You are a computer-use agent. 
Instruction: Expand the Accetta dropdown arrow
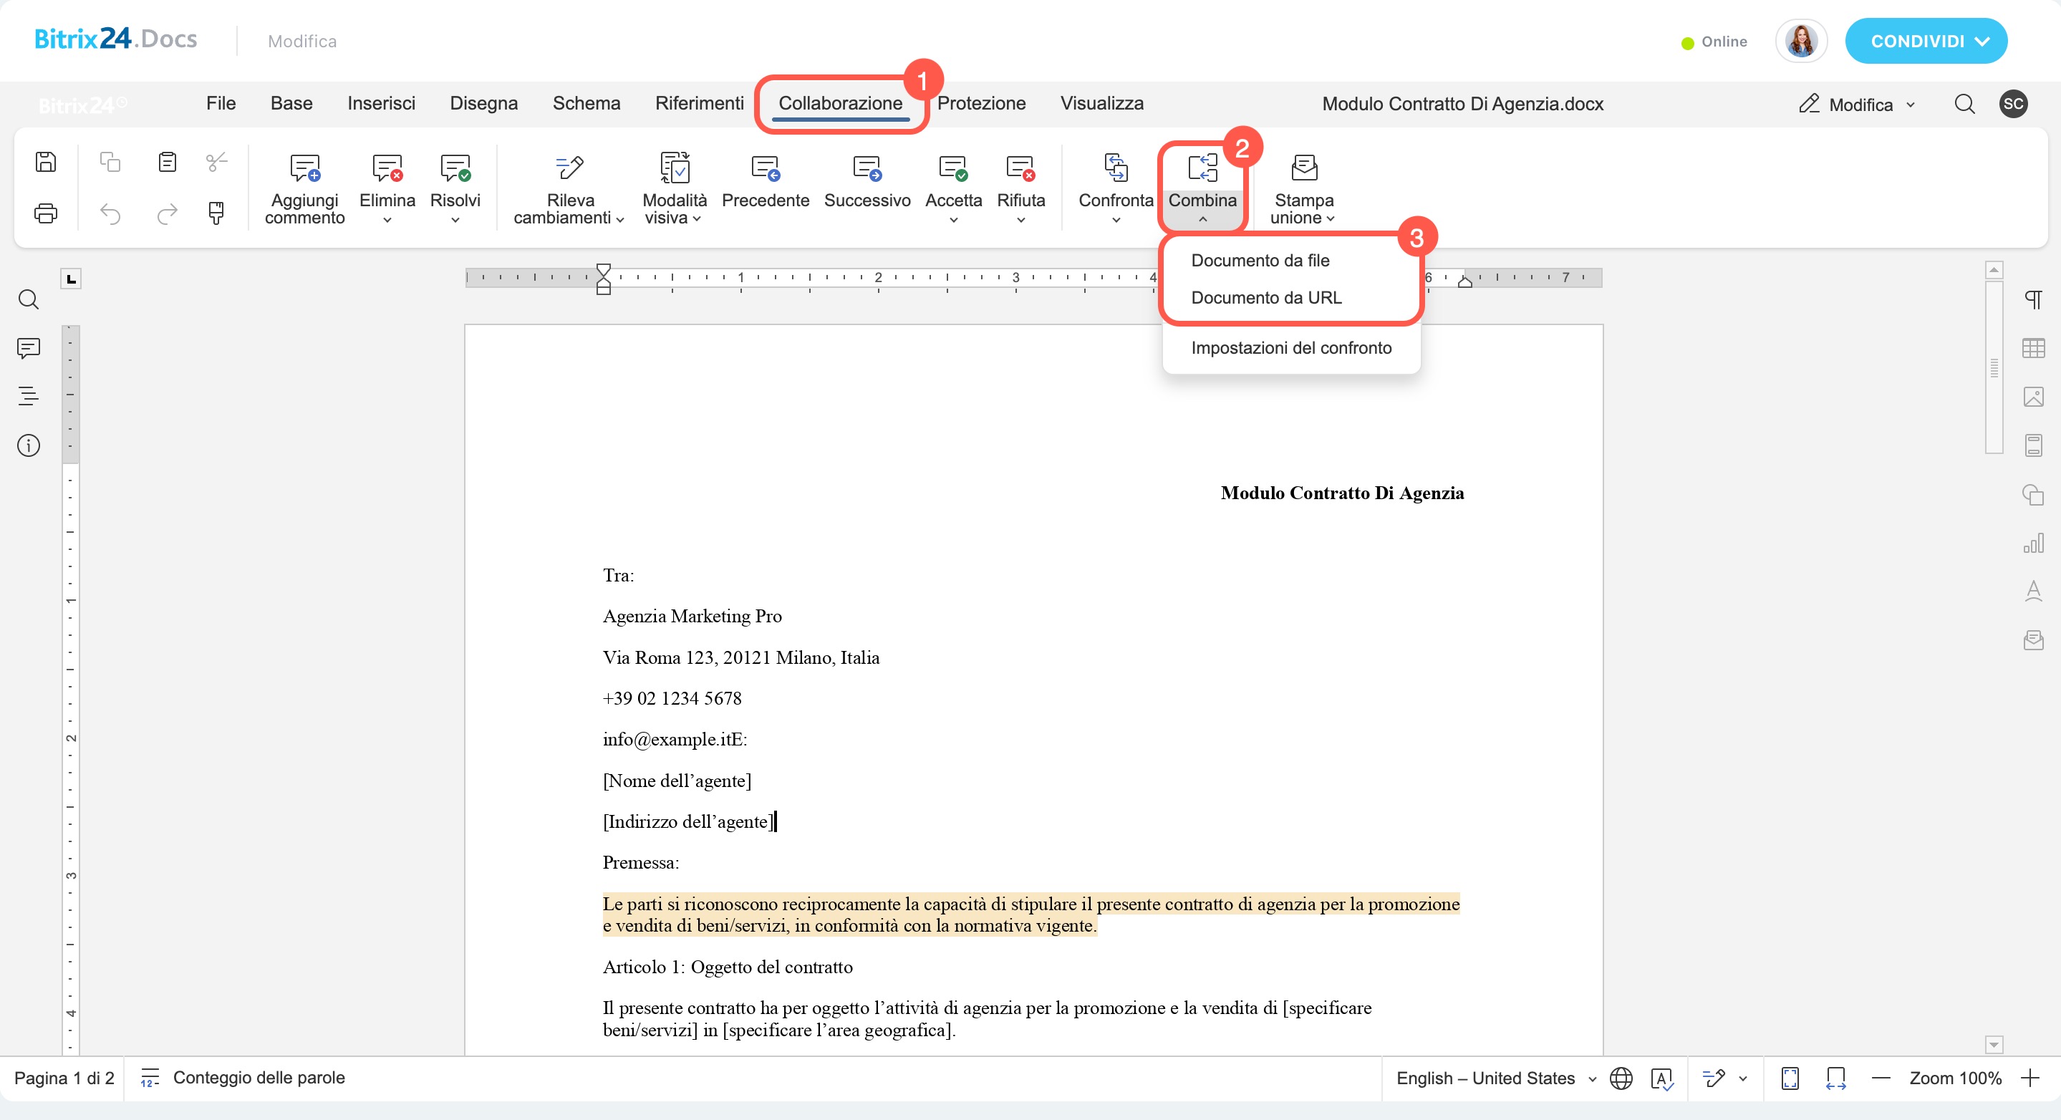[x=953, y=220]
